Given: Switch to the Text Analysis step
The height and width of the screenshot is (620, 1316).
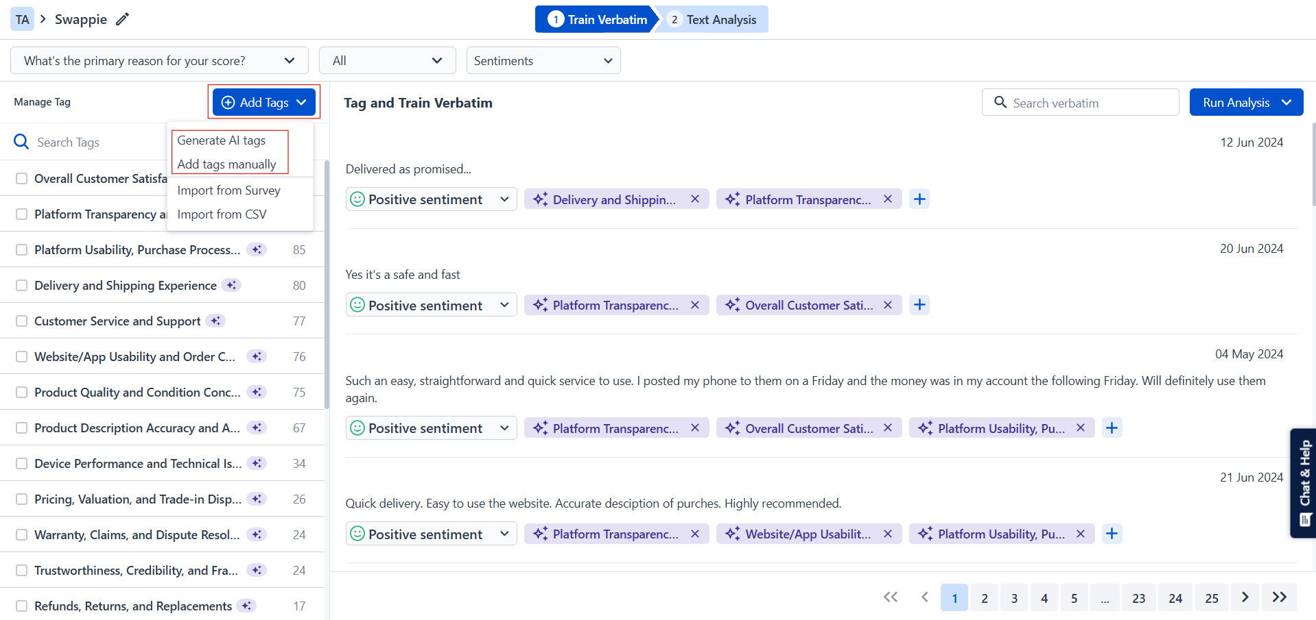Looking at the screenshot, I should [x=714, y=20].
